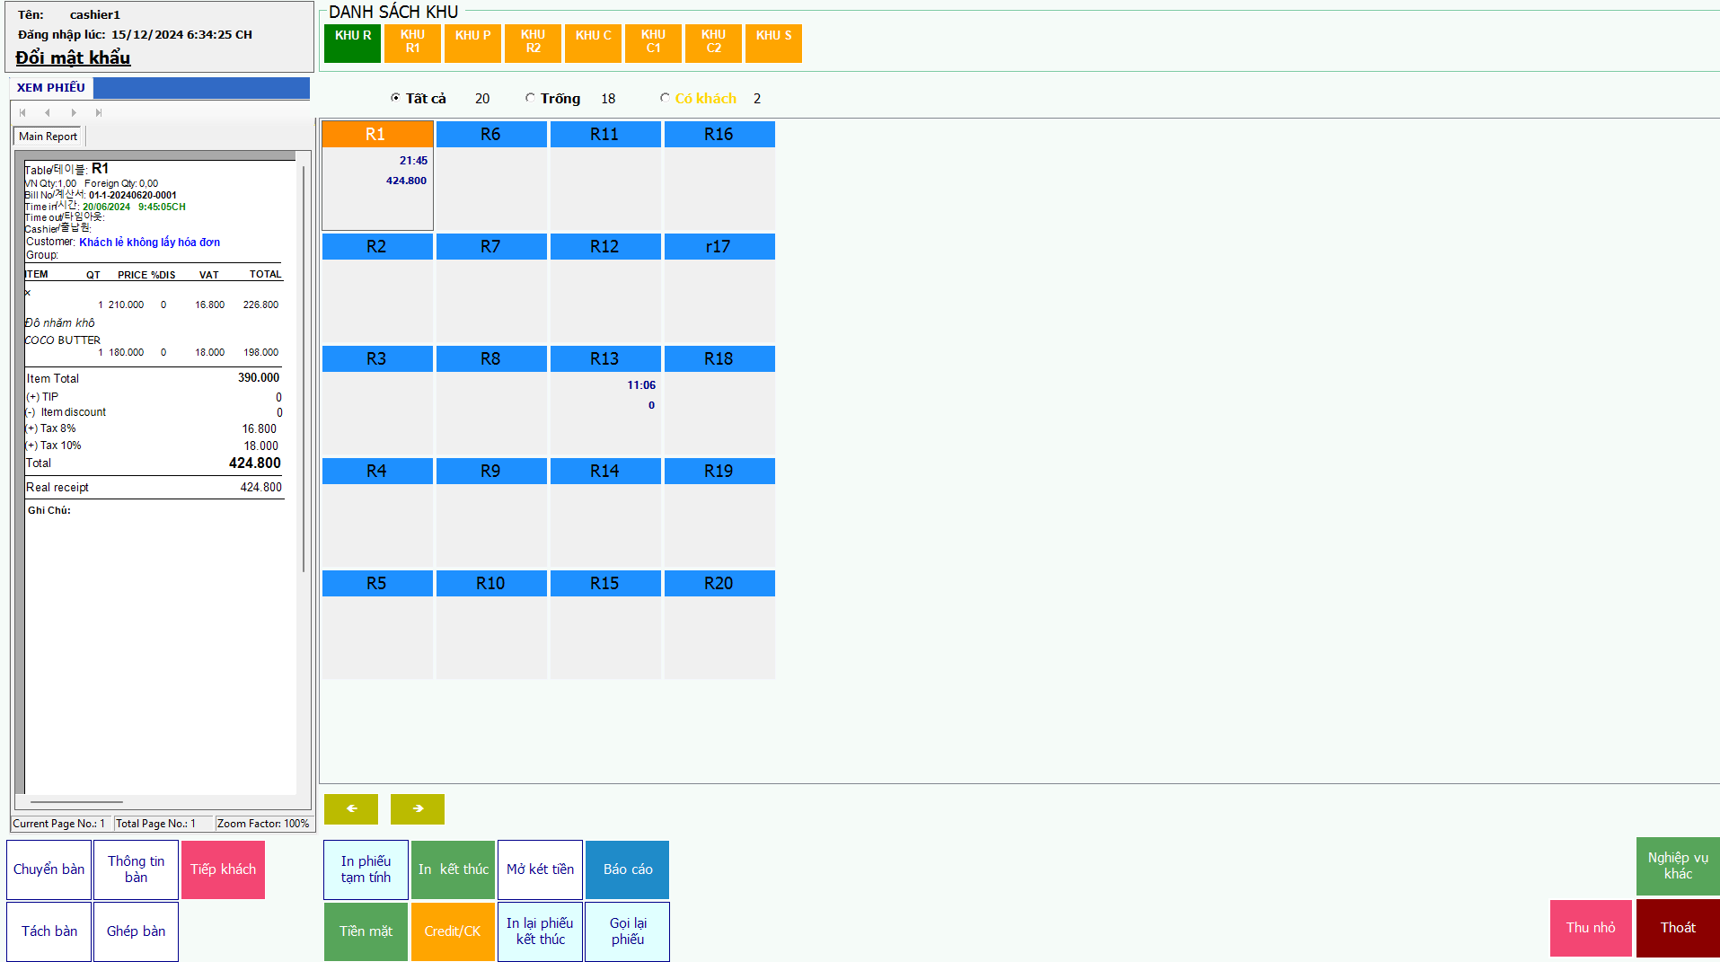Click Mở két tiền button
The image size is (1720, 962).
tap(540, 869)
